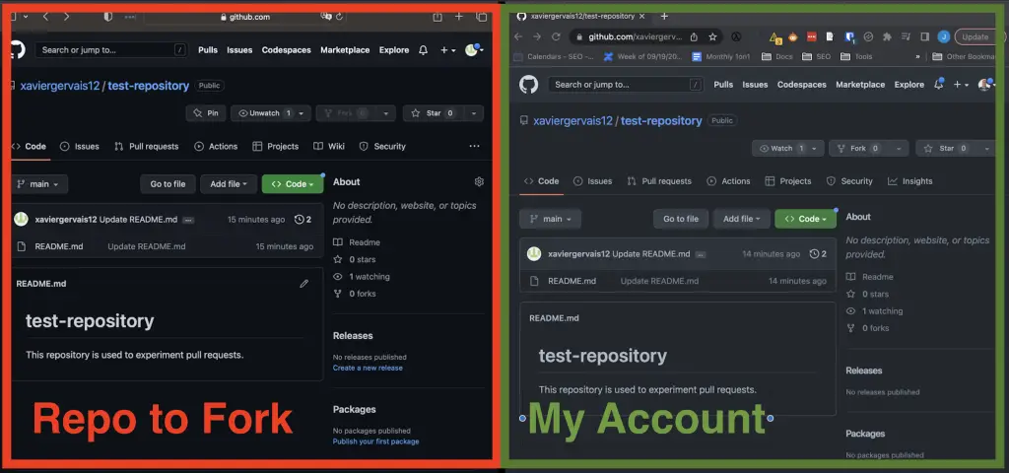Focus search field in right GitHub window
Image resolution: width=1009 pixels, height=473 pixels.
tap(626, 85)
